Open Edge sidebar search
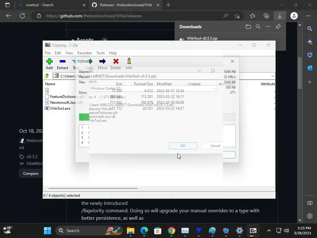This screenshot has width=317, height=238. click(x=310, y=29)
